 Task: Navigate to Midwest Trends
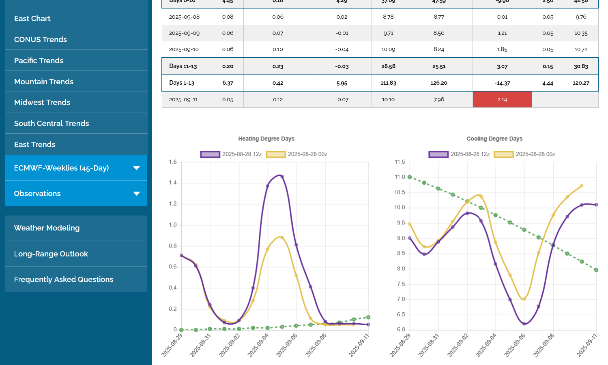[42, 102]
